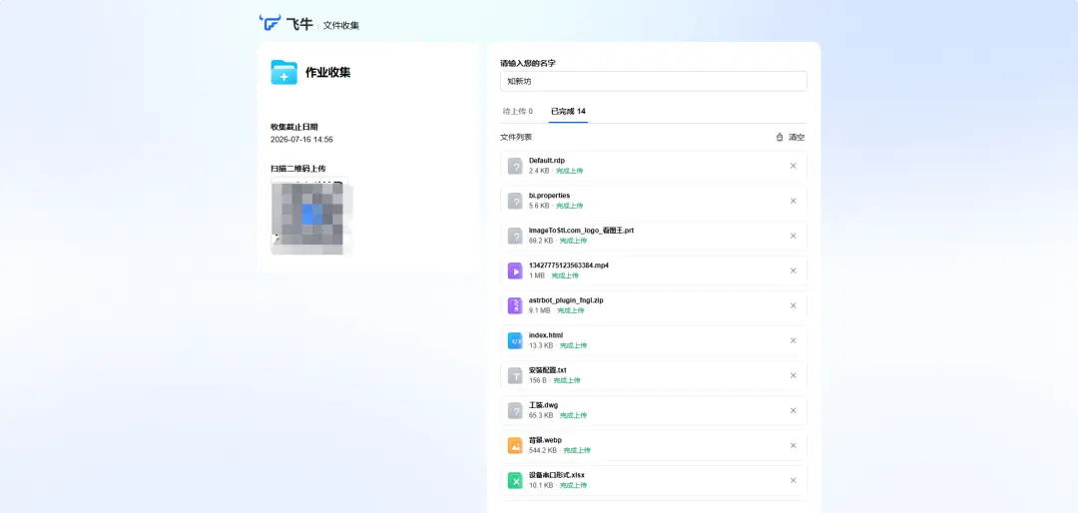The width and height of the screenshot is (1078, 513).
Task: Click the unknown file icon of bi.properties
Action: tap(515, 201)
